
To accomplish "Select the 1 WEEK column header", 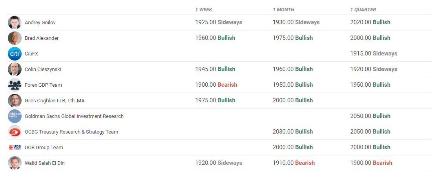I will coord(204,10).
